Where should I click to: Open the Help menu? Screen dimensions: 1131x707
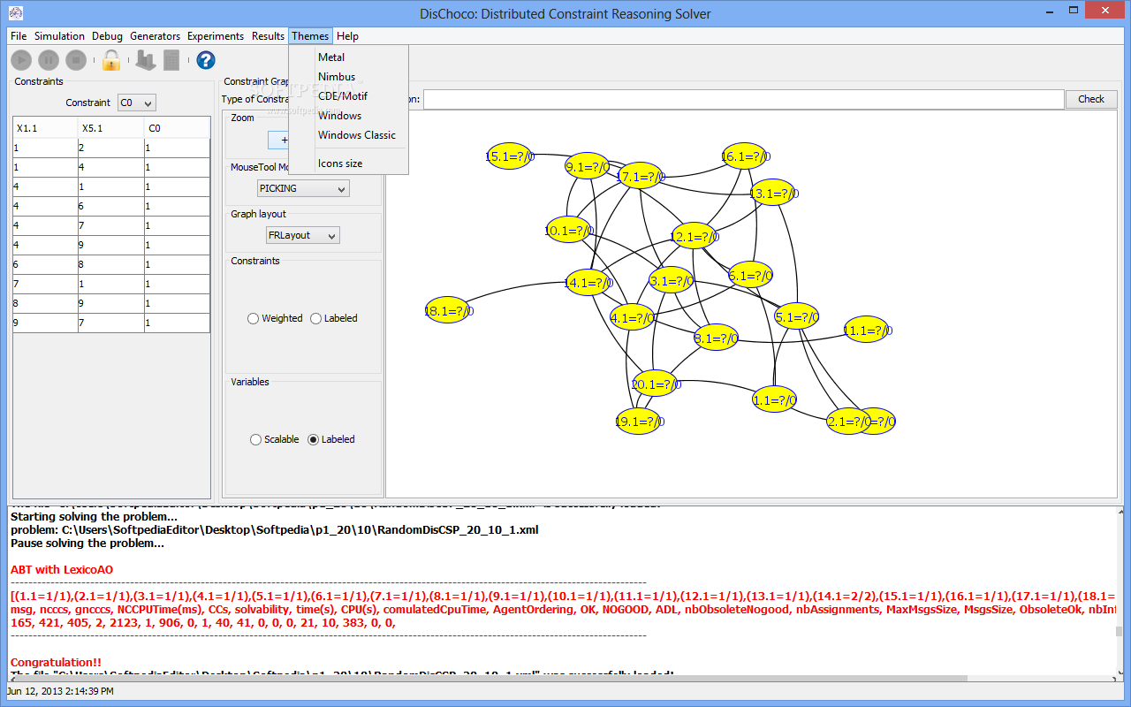(347, 36)
